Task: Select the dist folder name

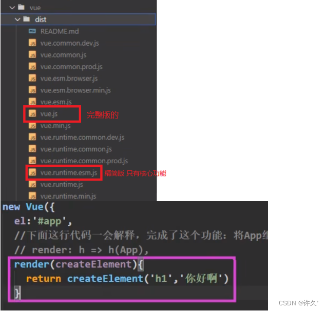Action: [x=41, y=20]
